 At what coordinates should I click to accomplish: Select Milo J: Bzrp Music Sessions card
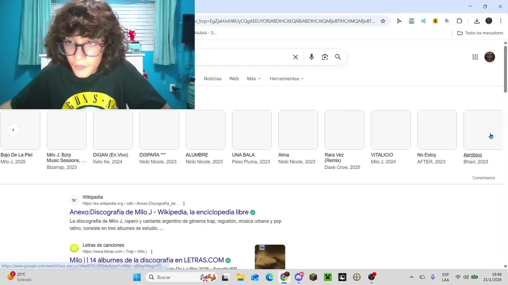(67, 140)
